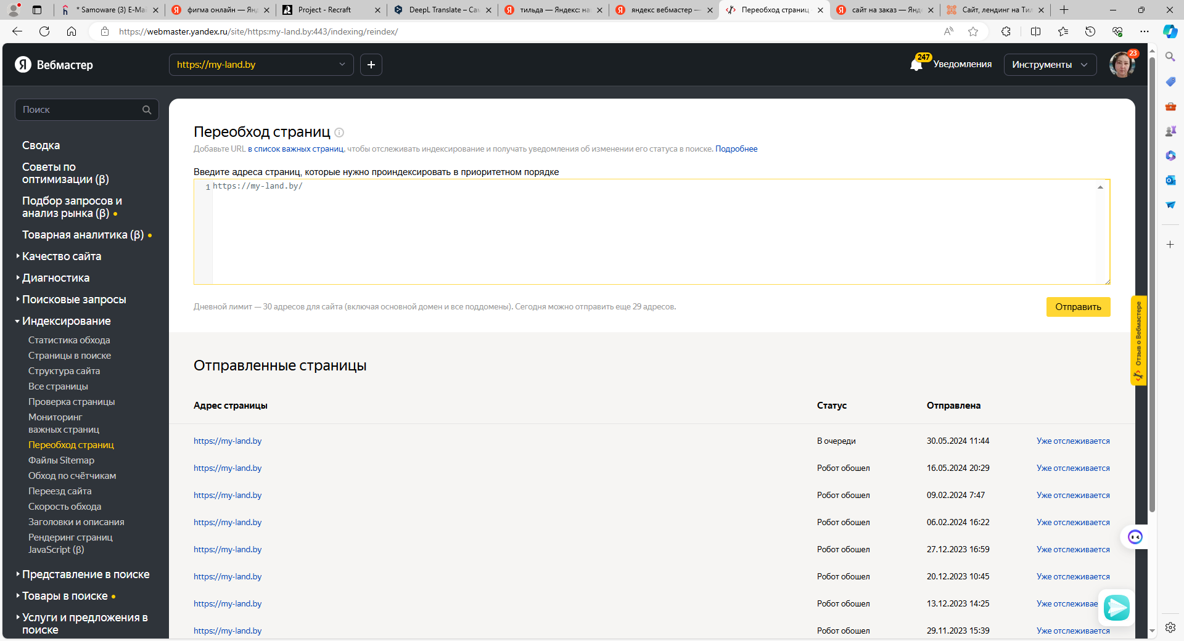Open Edge sidebar shopping tag icon
Viewport: 1184px width, 641px height.
[1170, 81]
